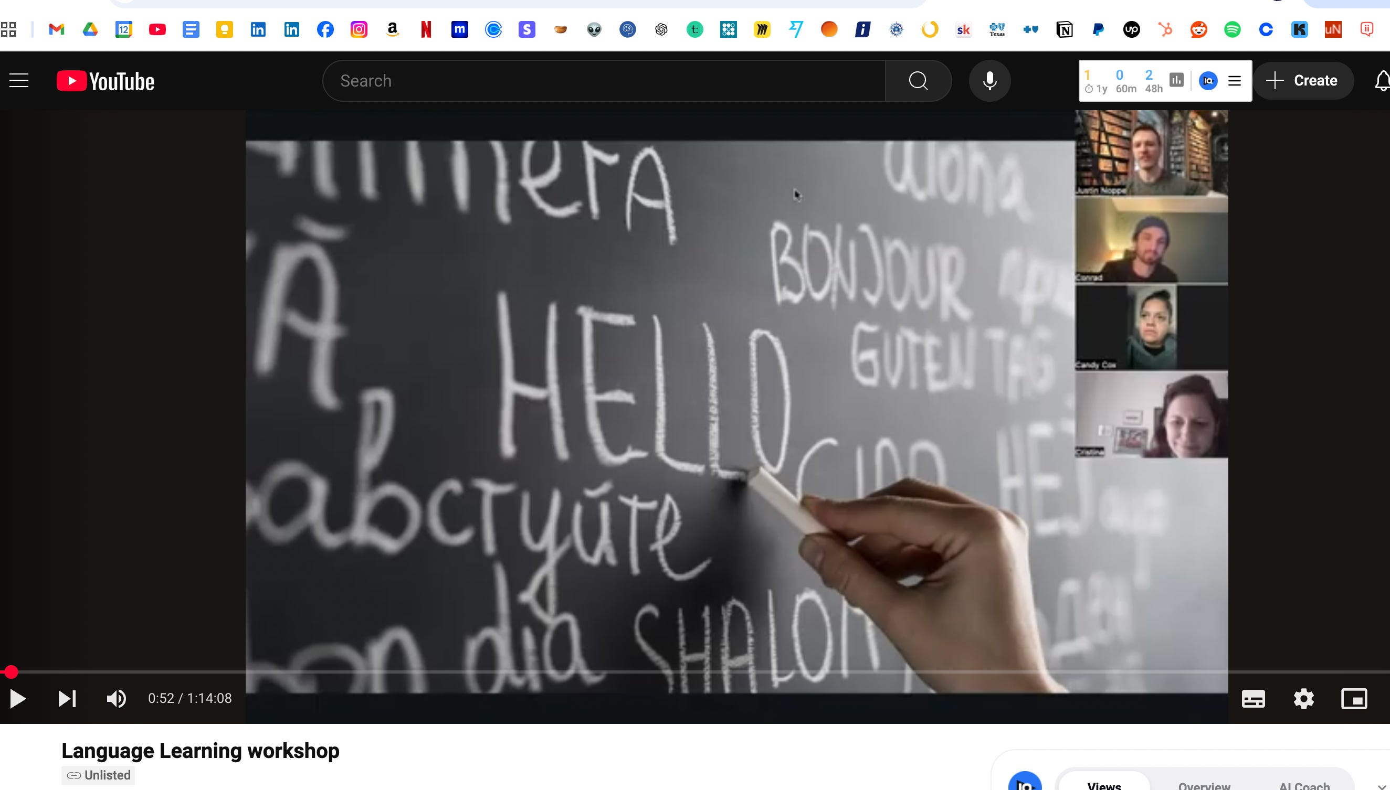Click the search magnifier button
Viewport: 1390px width, 790px height.
(918, 81)
